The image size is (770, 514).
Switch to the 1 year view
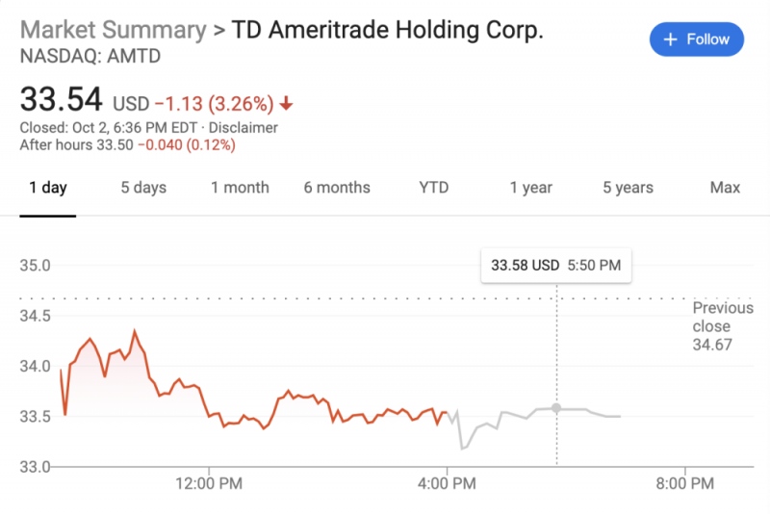(x=530, y=188)
